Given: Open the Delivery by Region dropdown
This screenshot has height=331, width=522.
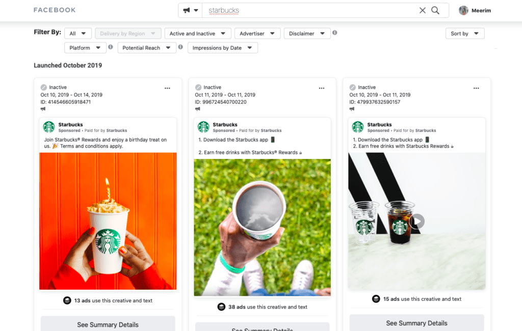Looking at the screenshot, I should [x=128, y=33].
